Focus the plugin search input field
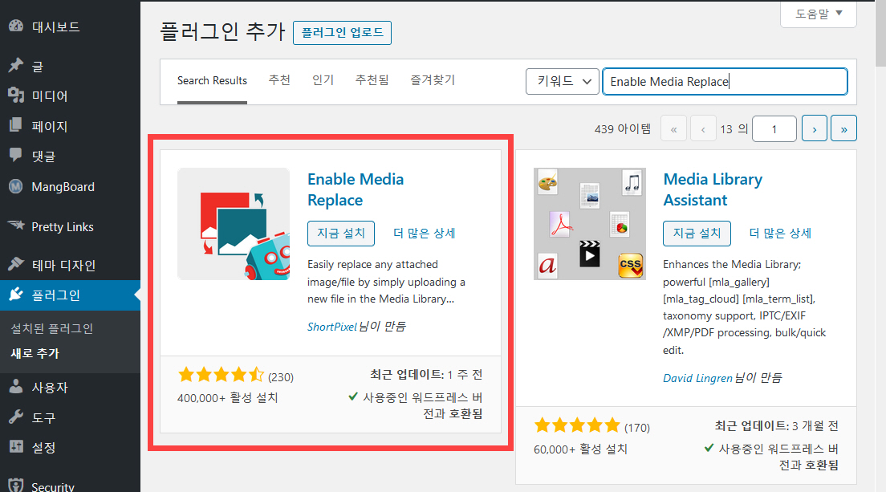The image size is (886, 492). 725,81
